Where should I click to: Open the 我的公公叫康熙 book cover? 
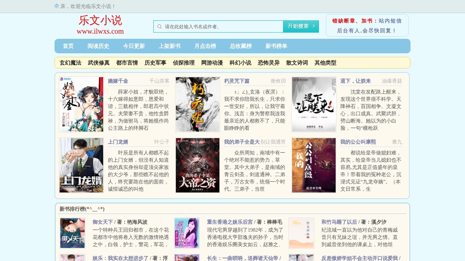coord(314,165)
